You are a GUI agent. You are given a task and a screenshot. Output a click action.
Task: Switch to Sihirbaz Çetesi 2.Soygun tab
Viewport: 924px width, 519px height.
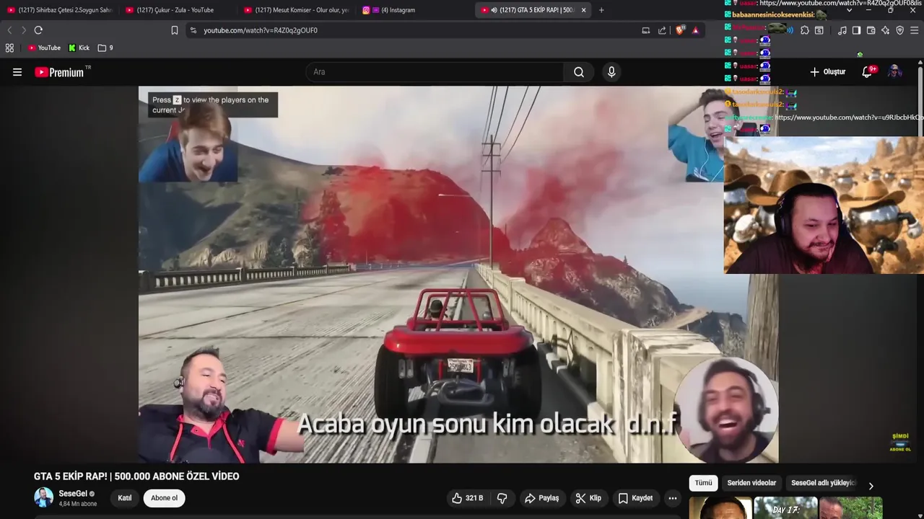tap(60, 10)
